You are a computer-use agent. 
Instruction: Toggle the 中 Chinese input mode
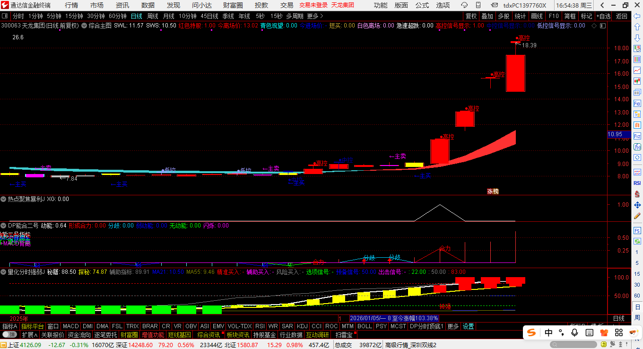click(x=548, y=332)
